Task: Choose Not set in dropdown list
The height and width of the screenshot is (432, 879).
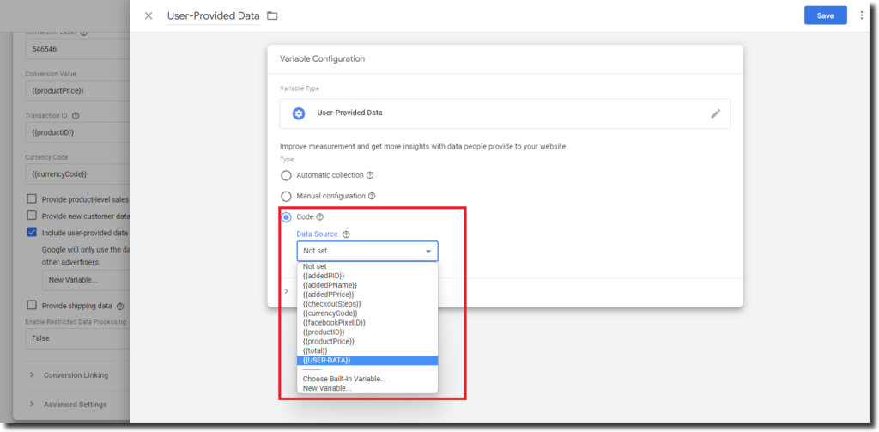Action: pyautogui.click(x=367, y=266)
